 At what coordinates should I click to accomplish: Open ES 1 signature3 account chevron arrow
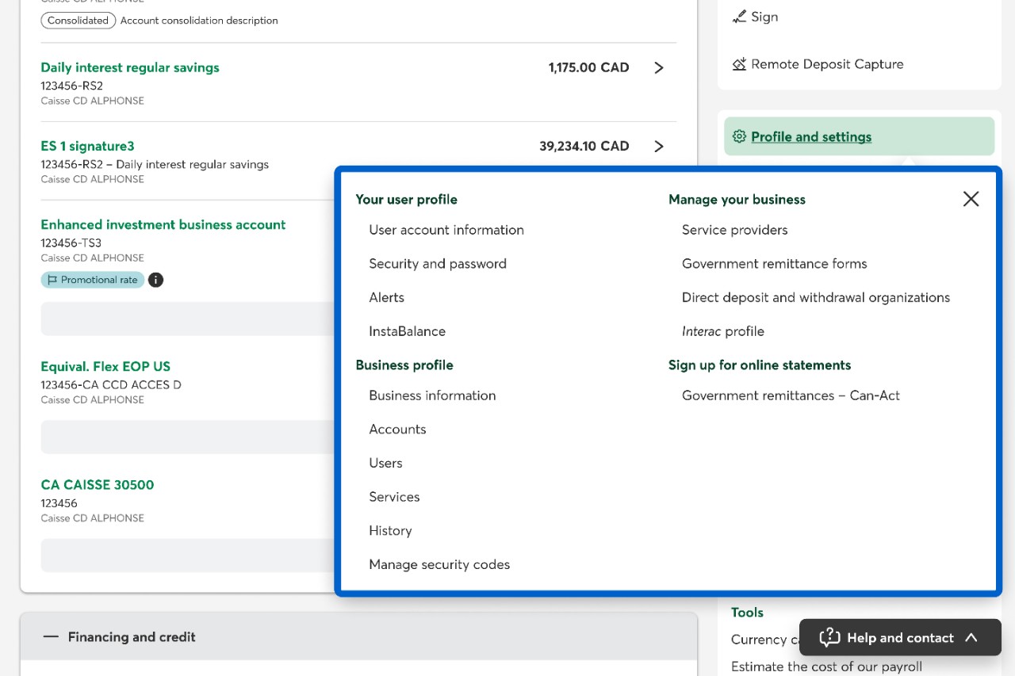pos(658,147)
